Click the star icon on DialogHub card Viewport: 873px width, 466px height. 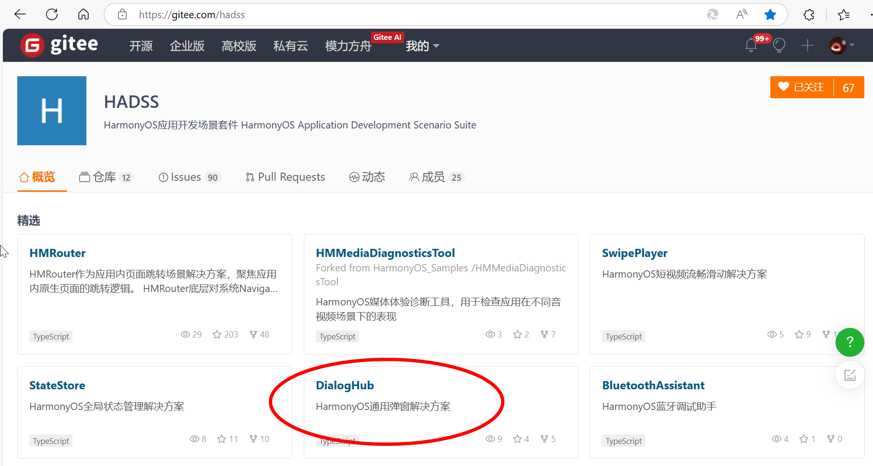click(517, 439)
